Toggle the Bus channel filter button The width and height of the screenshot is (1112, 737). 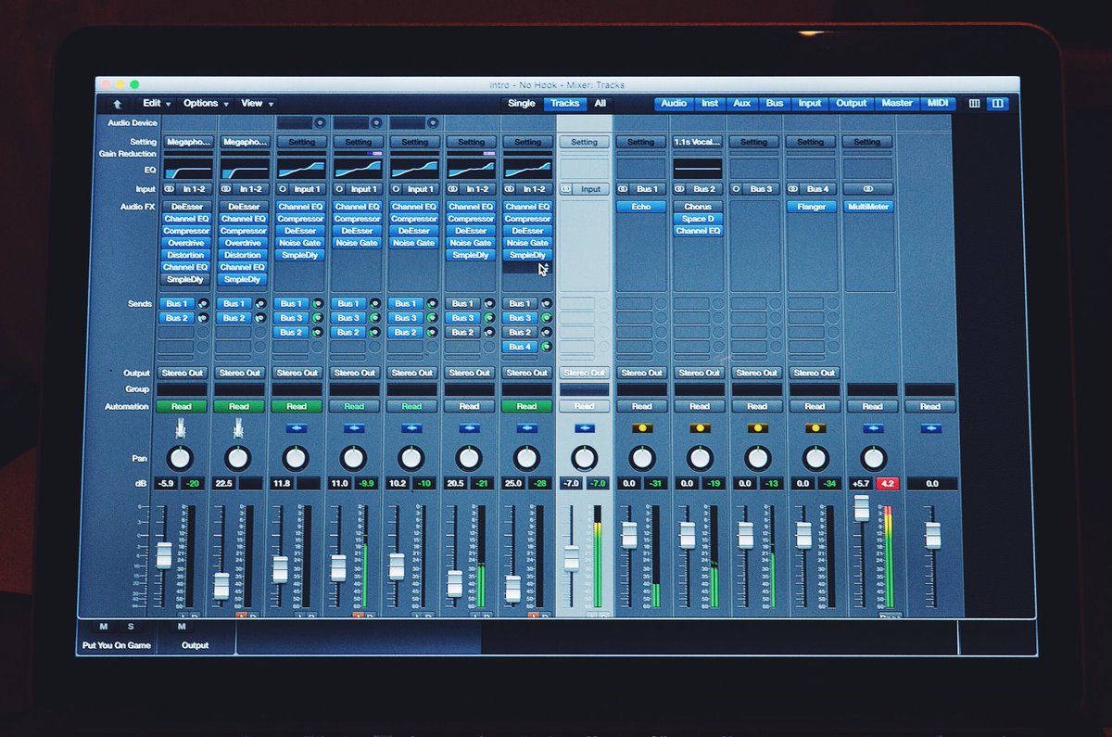coord(775,104)
